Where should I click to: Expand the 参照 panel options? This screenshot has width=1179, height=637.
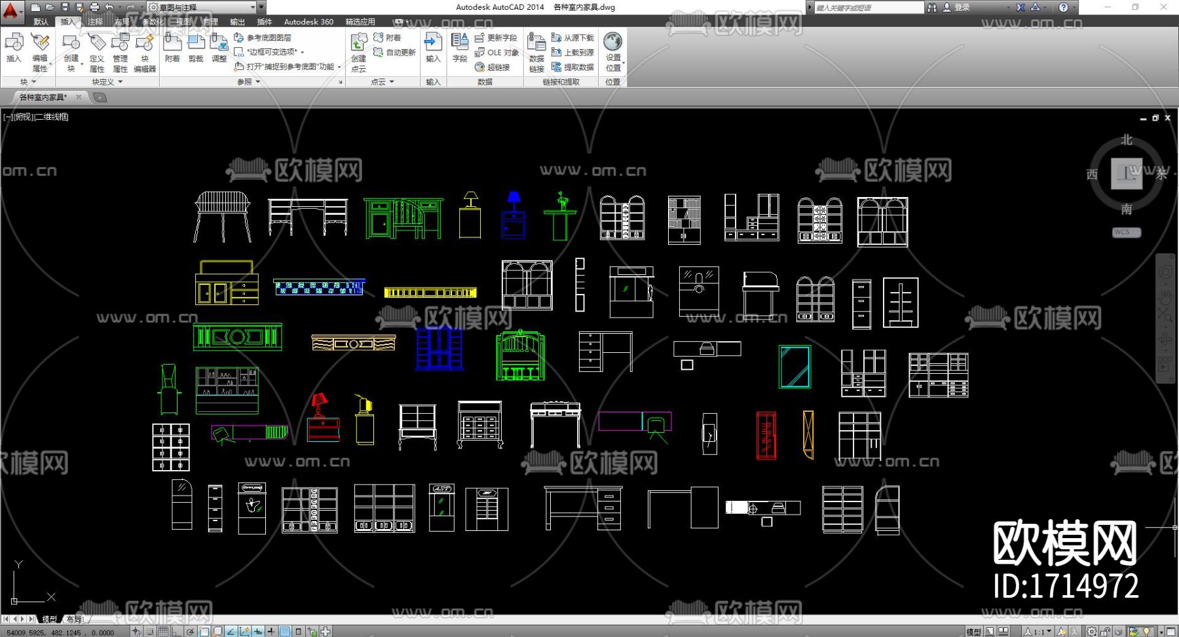[x=249, y=82]
